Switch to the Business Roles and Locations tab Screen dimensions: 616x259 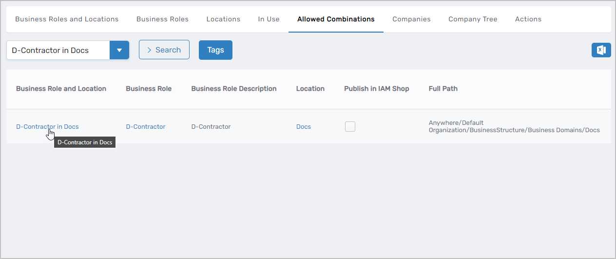click(67, 19)
